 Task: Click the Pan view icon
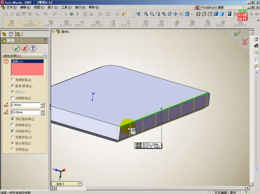175,14
